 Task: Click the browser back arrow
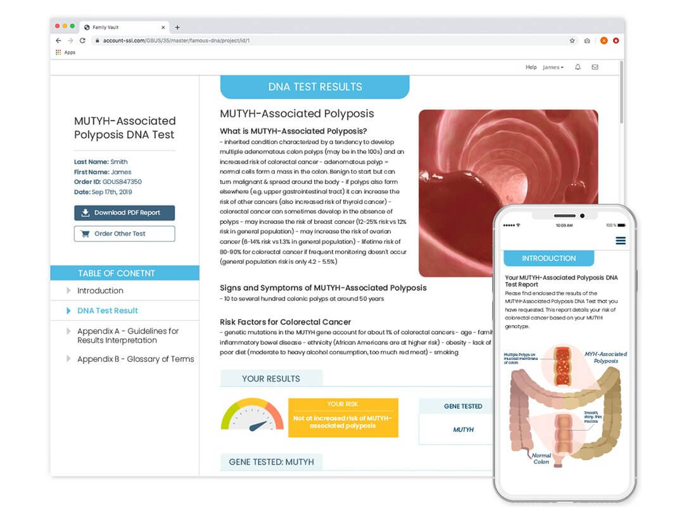coord(58,40)
